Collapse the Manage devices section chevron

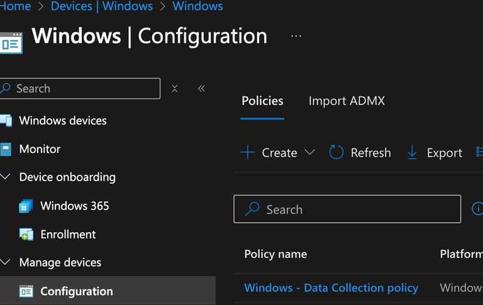pos(5,262)
